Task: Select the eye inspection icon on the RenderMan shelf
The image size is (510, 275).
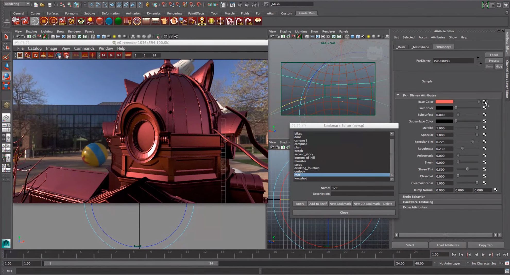Action: pyautogui.click(x=80, y=21)
